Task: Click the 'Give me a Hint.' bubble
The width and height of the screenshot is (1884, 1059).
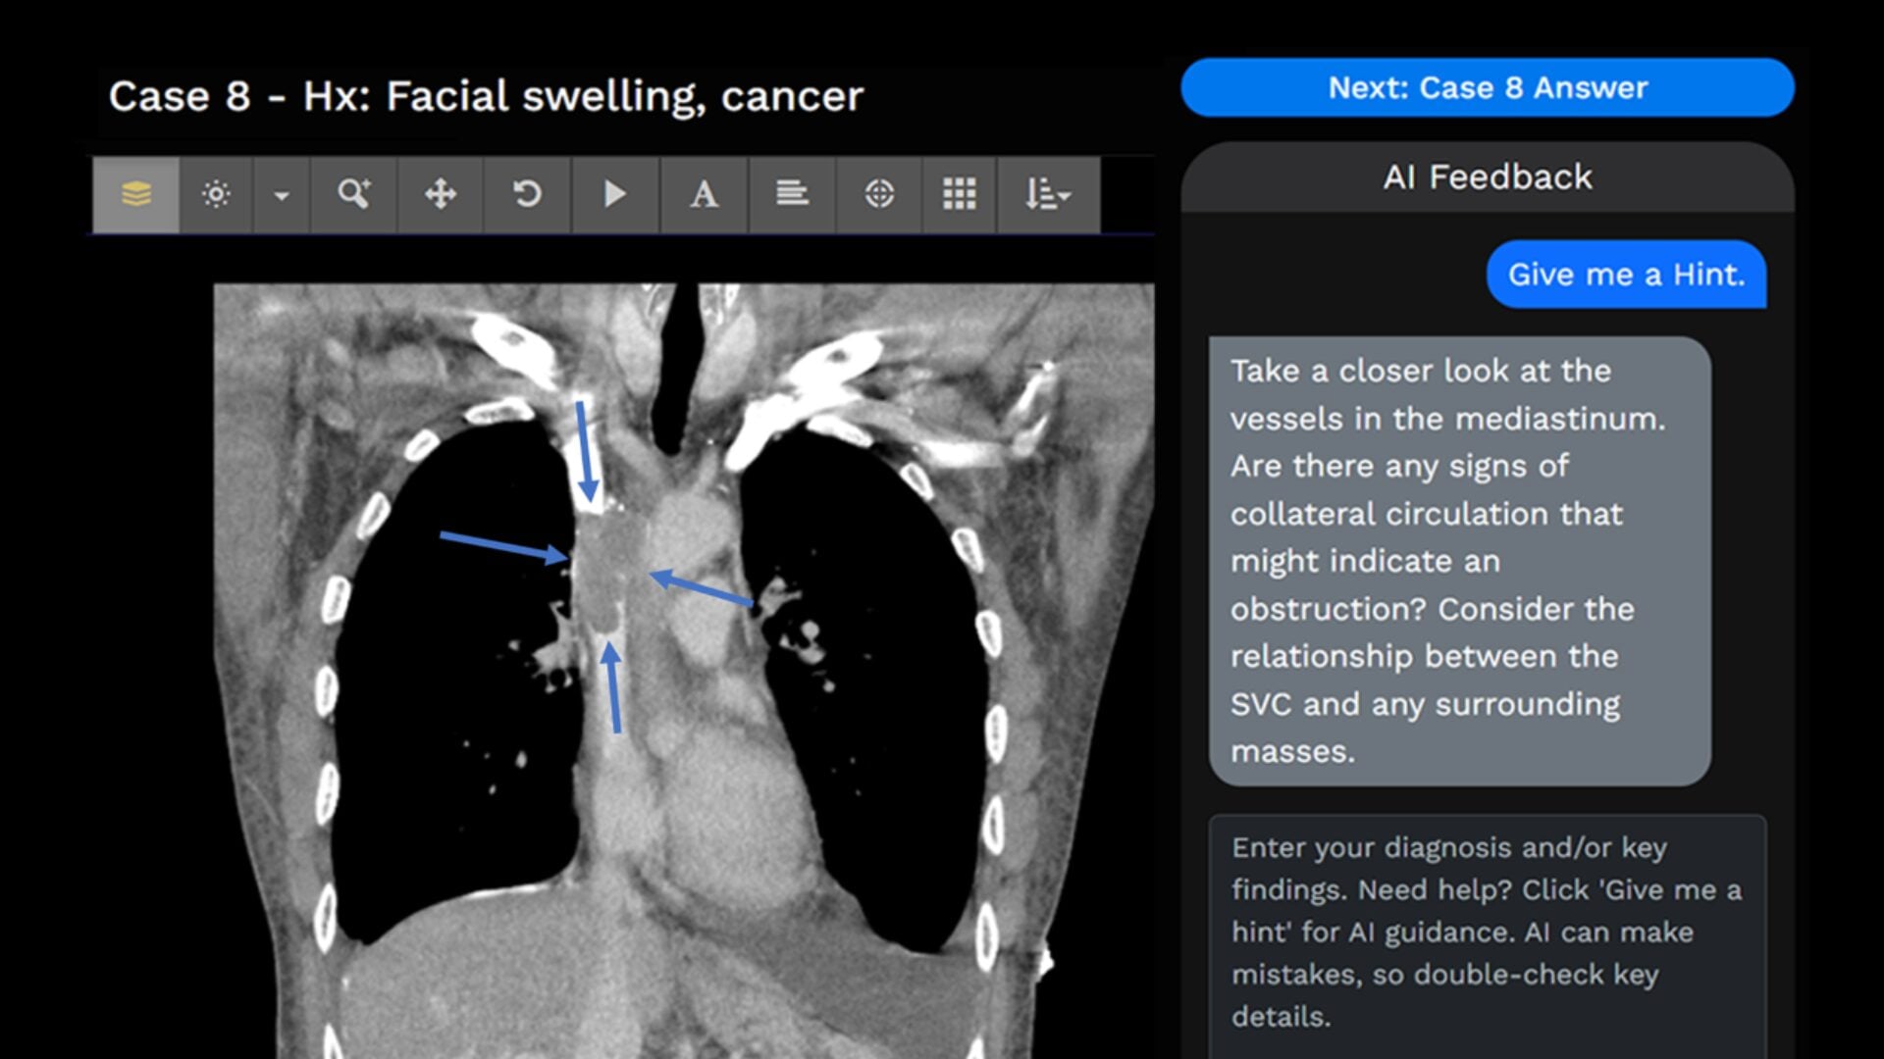Action: pos(1627,275)
